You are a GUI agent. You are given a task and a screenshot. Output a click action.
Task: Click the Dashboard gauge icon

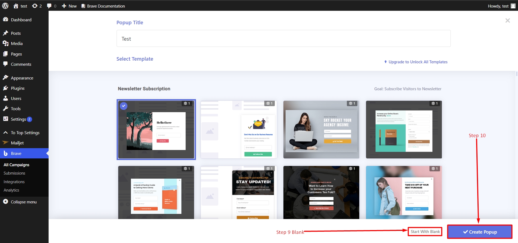click(x=5, y=19)
